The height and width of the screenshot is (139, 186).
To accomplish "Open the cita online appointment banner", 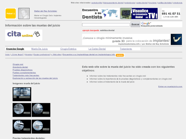I will [24, 35].
